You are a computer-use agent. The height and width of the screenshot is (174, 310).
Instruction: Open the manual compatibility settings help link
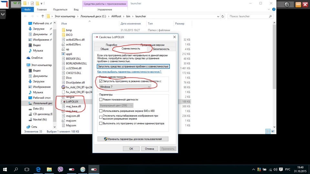tap(129, 72)
